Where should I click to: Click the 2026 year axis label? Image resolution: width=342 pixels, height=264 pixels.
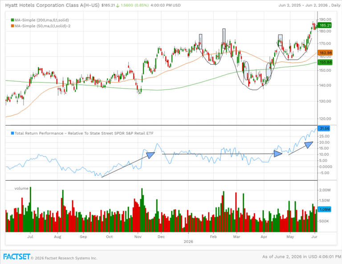[188, 242]
